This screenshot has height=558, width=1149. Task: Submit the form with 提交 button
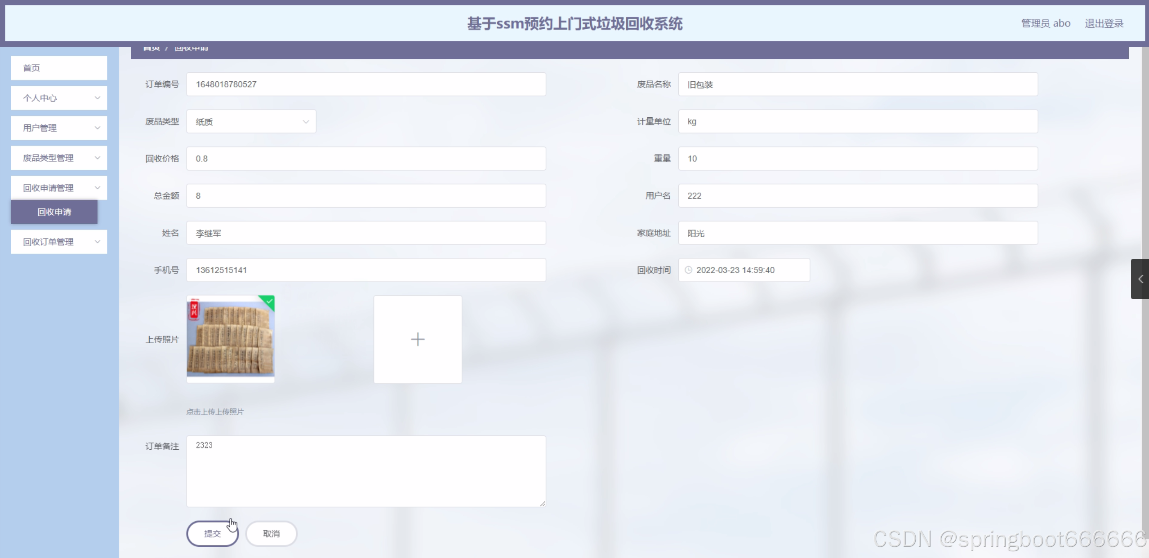212,533
